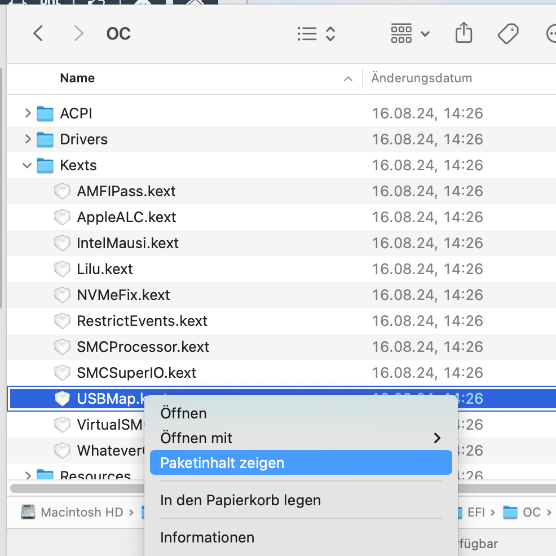This screenshot has height=556, width=556.
Task: Choose Öffnen from the context menu
Action: 184,413
